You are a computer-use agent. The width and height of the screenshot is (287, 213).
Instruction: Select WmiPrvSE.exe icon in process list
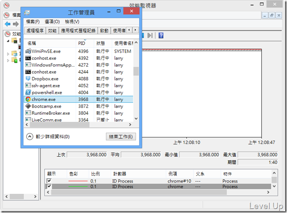[x=28, y=51]
